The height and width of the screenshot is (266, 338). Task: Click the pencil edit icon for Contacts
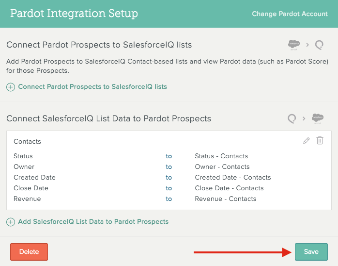[307, 141]
